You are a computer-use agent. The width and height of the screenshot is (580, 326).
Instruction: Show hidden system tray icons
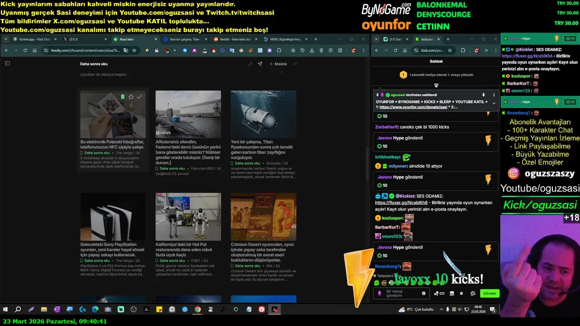coord(441,310)
